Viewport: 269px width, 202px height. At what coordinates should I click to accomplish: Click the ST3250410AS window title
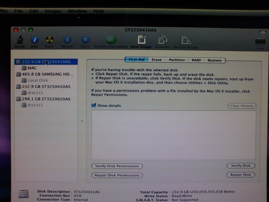click(x=141, y=30)
